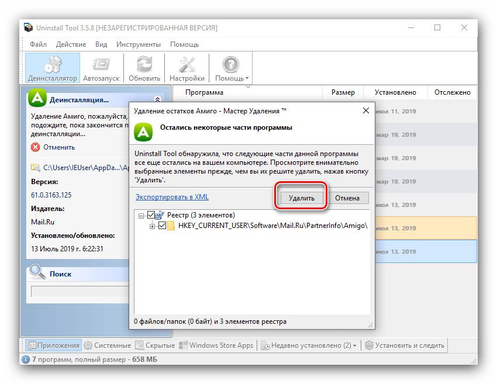This screenshot has height=384, width=497.
Task: Sort by the Размер column header
Action: pyautogui.click(x=343, y=92)
